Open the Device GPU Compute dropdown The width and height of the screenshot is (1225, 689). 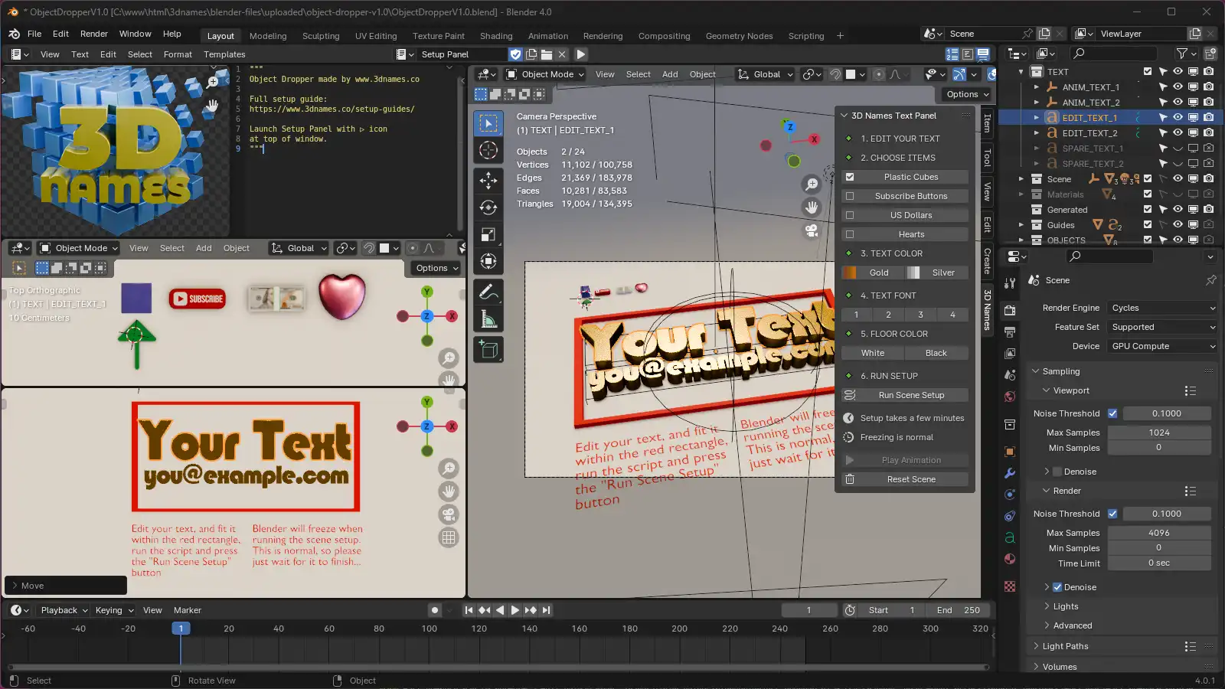pyautogui.click(x=1161, y=346)
